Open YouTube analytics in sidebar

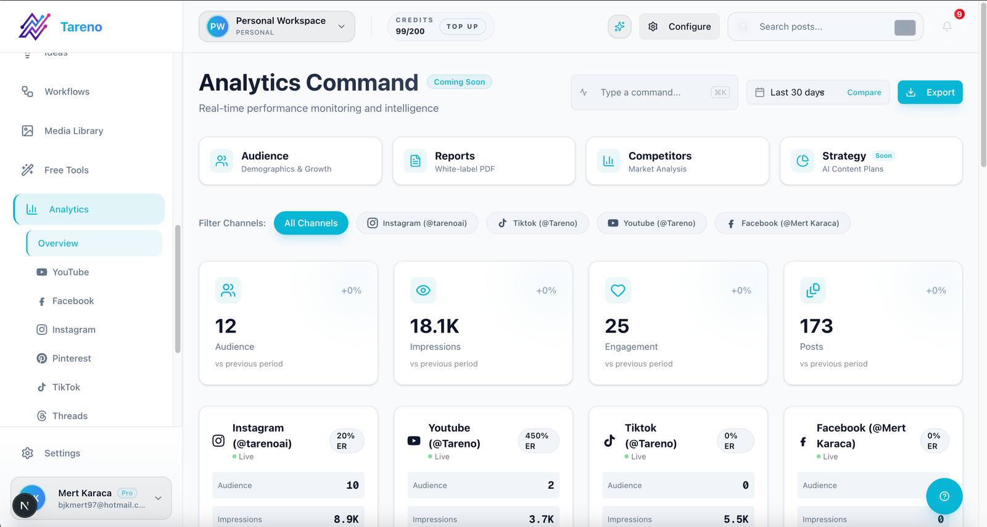pos(70,272)
